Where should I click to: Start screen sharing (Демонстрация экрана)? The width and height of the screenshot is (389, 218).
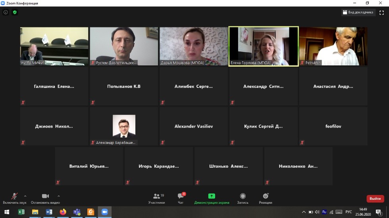pyautogui.click(x=212, y=198)
